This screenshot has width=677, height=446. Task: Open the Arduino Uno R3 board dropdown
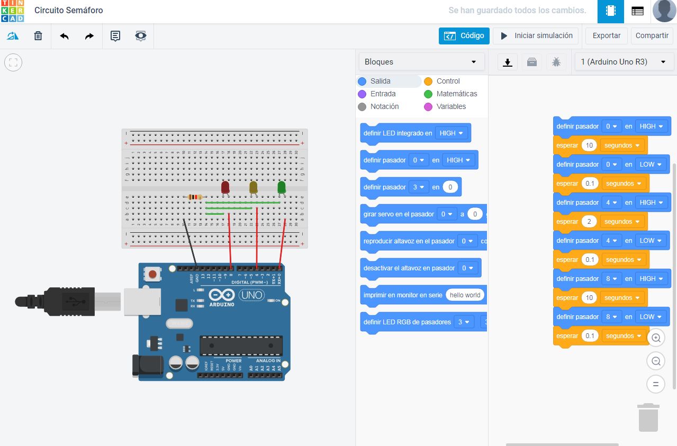(624, 61)
